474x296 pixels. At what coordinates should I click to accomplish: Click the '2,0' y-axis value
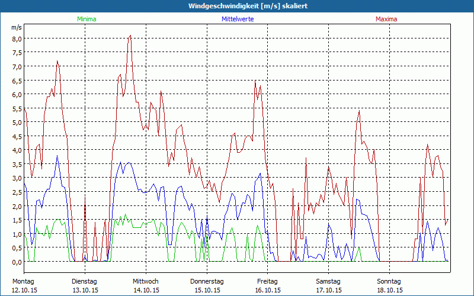(x=17, y=206)
